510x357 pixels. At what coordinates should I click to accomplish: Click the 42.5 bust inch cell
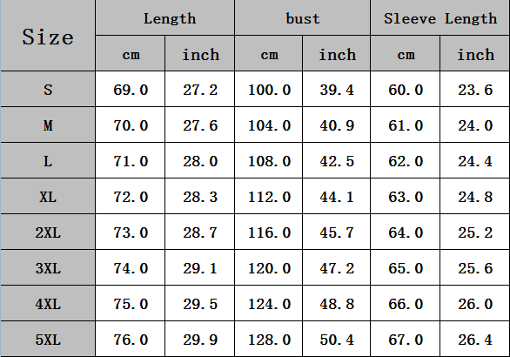[x=336, y=161]
